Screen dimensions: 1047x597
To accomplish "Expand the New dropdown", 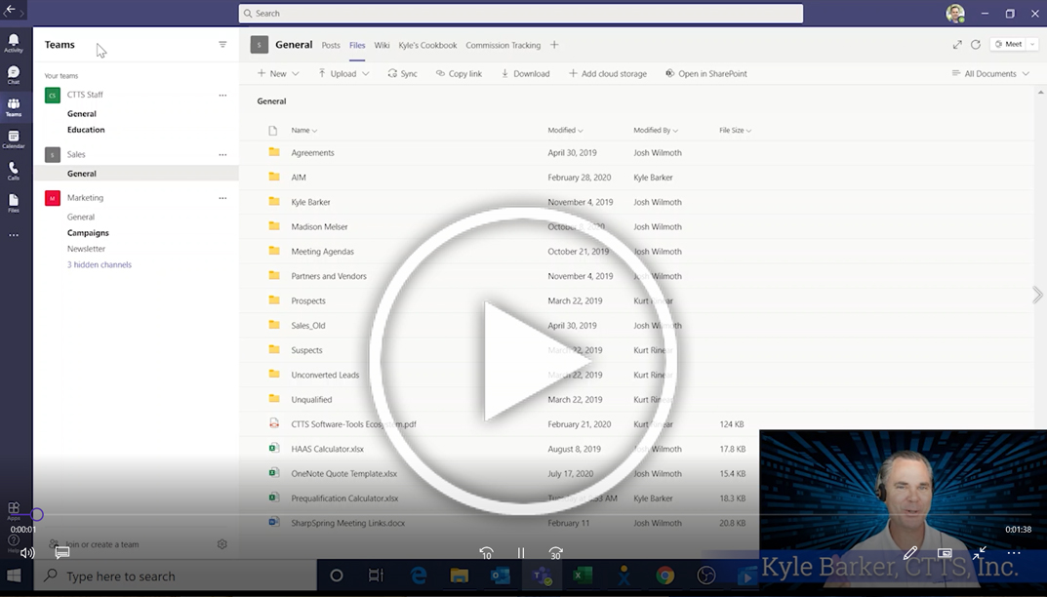I will [x=278, y=73].
